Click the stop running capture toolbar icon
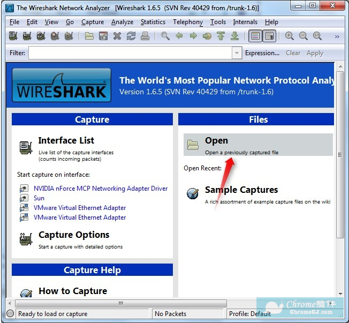Viewport: 349px width, 323px height. (55, 36)
